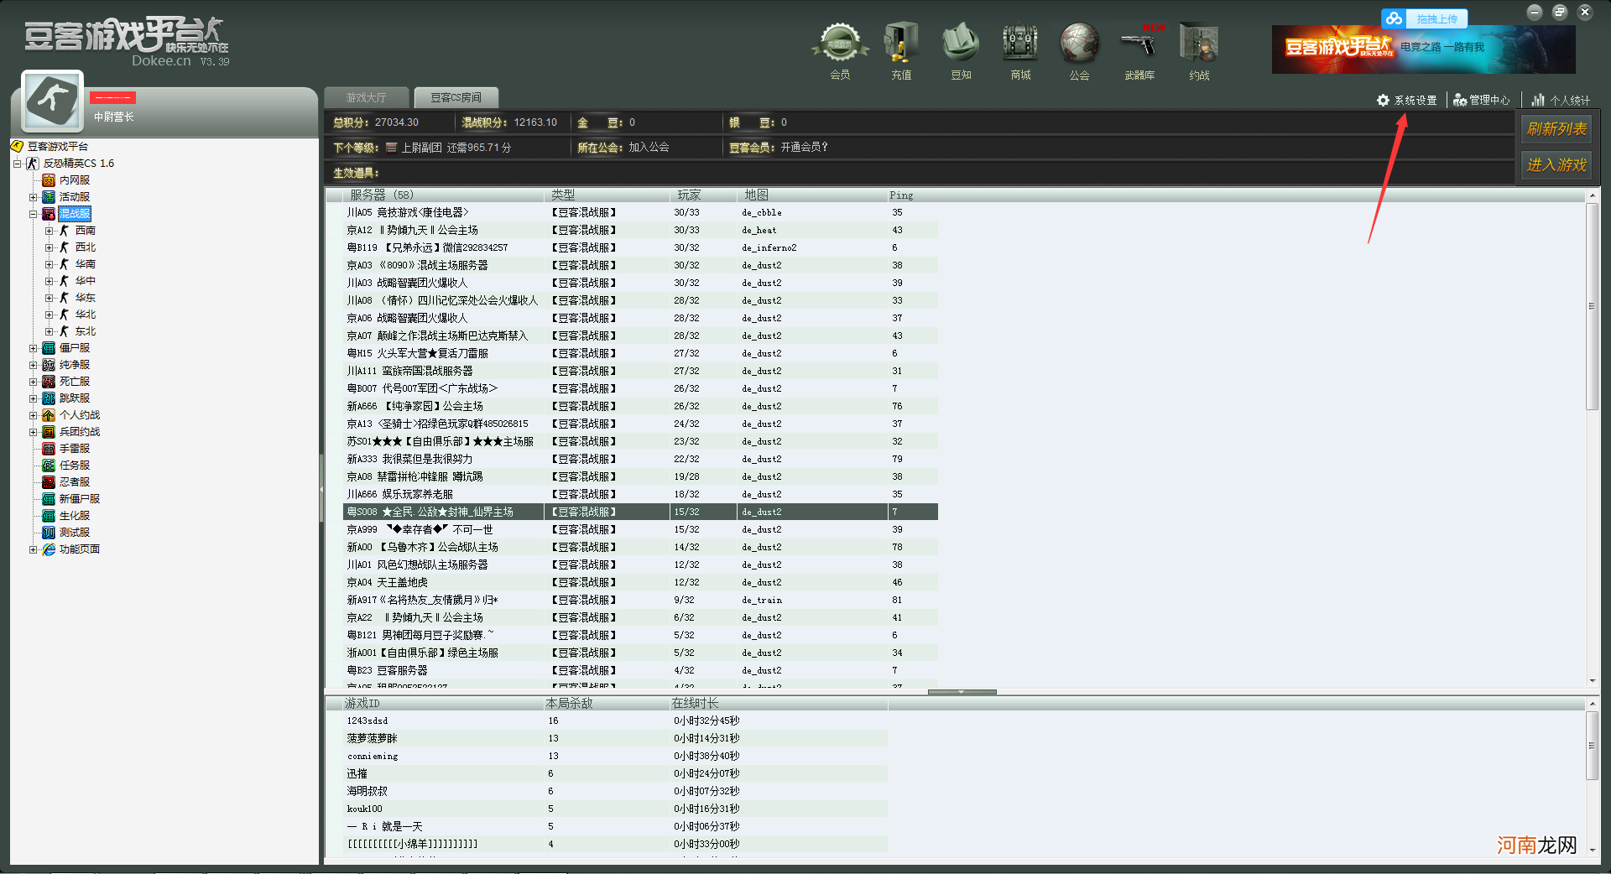Select server row 新A917 de_train
The image size is (1611, 874).
point(641,600)
